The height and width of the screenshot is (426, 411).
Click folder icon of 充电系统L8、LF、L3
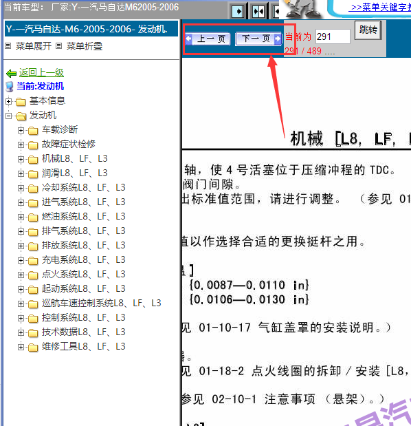click(x=33, y=261)
